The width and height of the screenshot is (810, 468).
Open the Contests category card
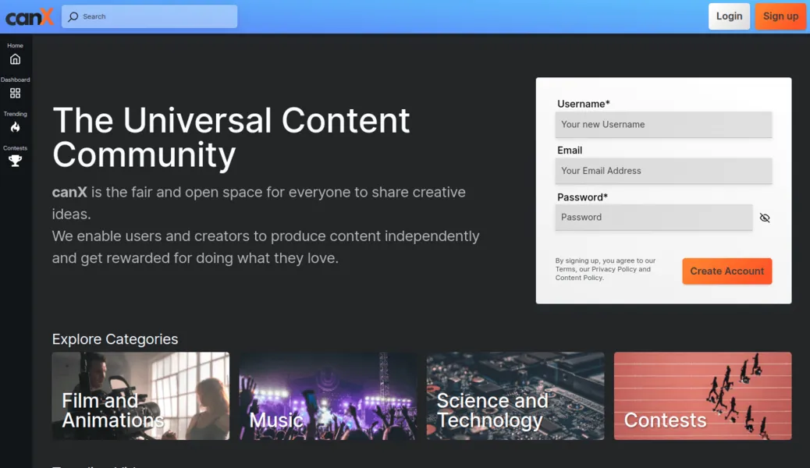coord(702,395)
